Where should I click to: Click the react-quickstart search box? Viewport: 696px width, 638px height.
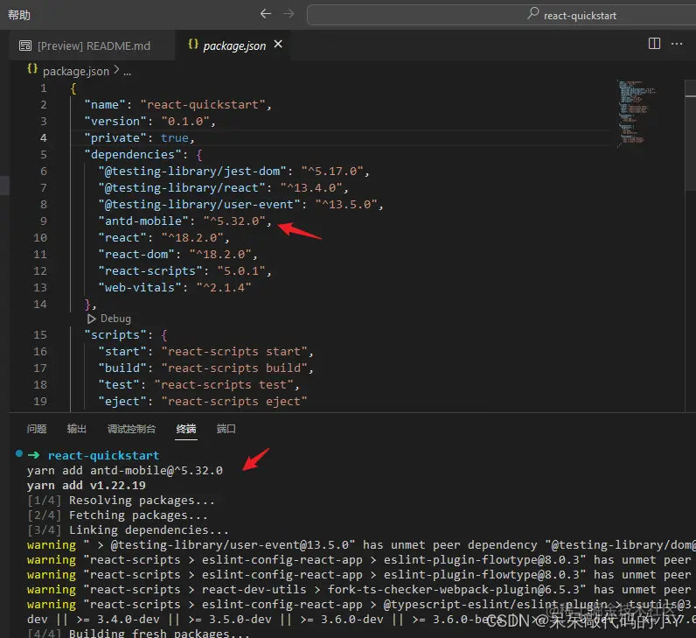(x=501, y=15)
